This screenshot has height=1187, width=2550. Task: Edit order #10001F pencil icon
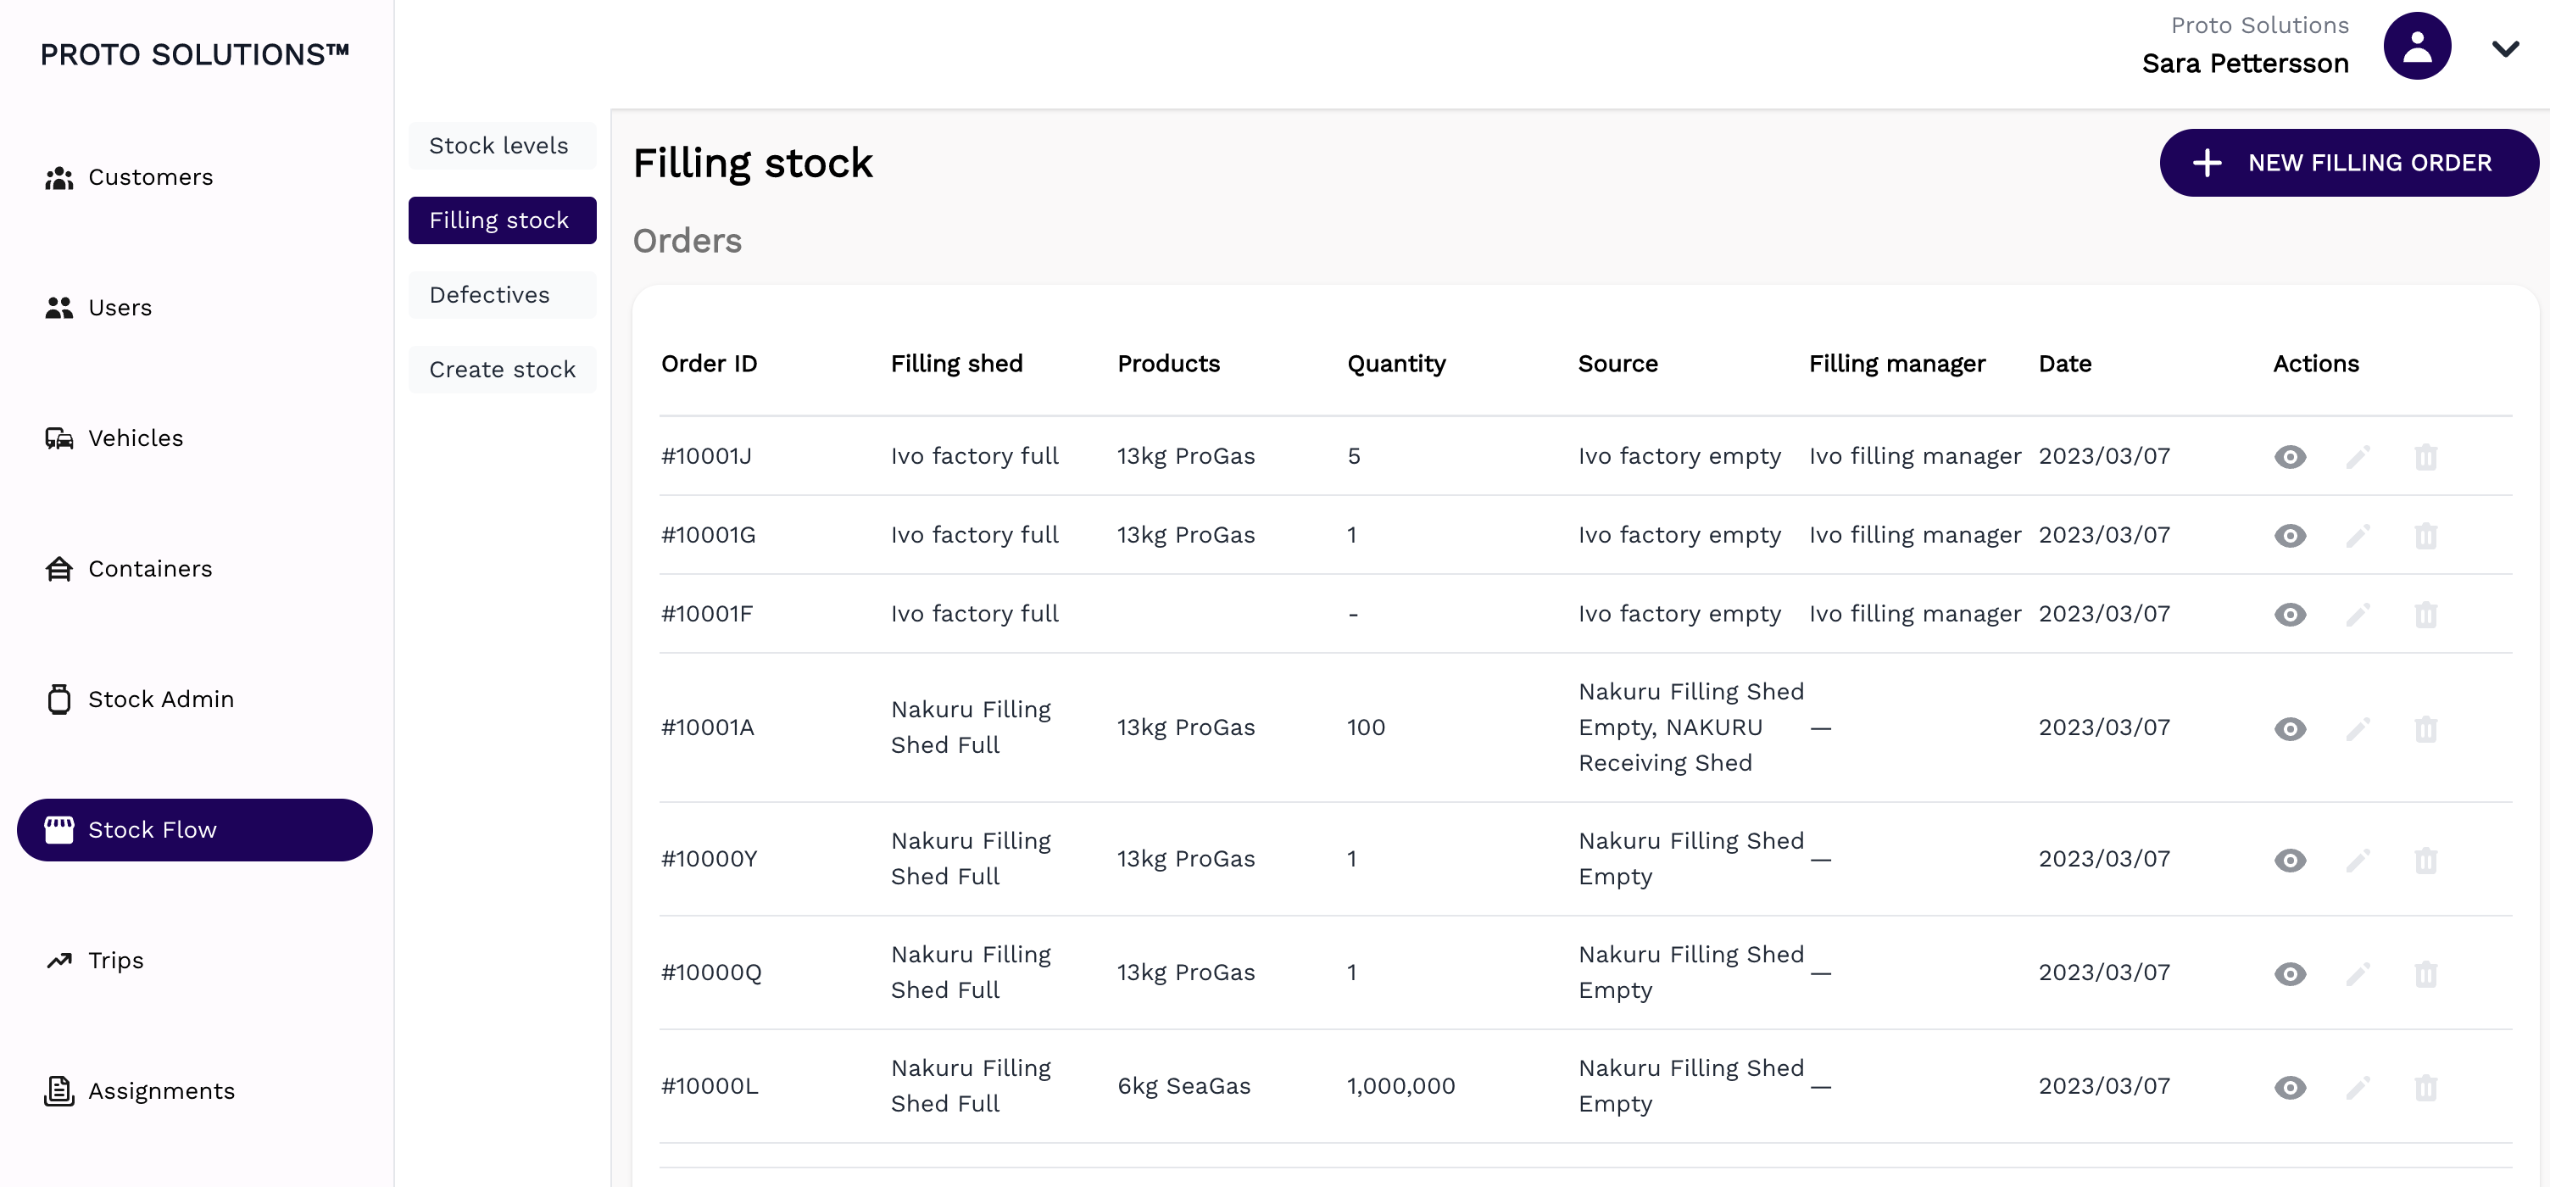(2358, 615)
